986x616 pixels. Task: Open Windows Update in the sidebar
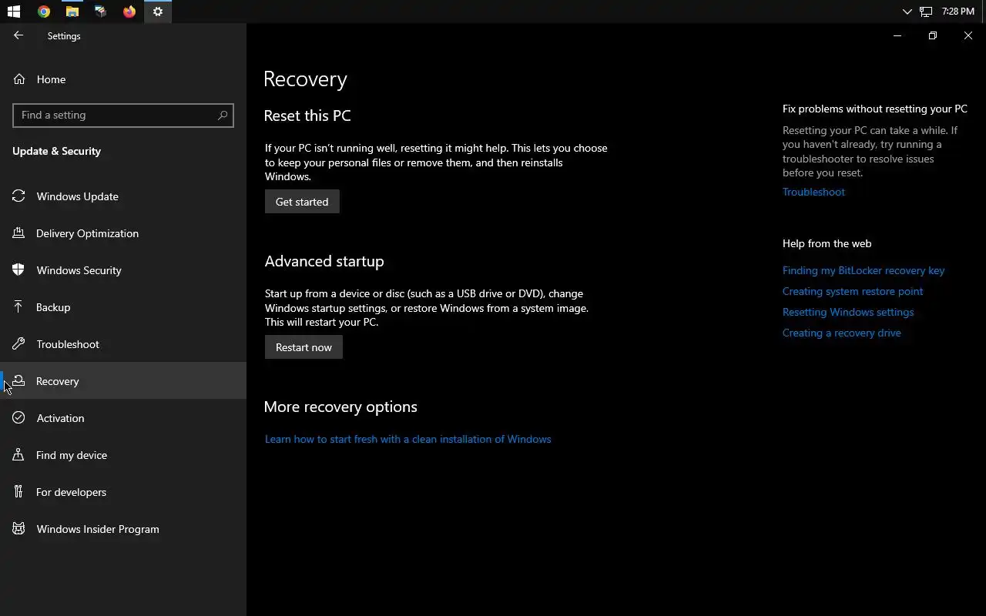point(123,196)
